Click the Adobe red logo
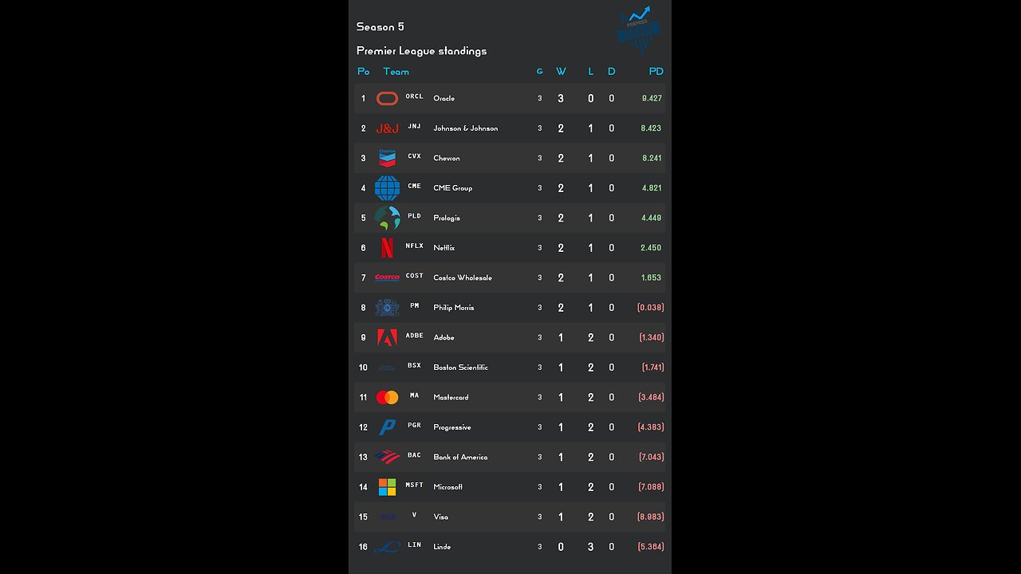Image resolution: width=1021 pixels, height=574 pixels. point(387,337)
